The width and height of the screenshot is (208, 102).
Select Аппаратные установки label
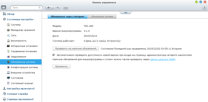(x=24, y=46)
